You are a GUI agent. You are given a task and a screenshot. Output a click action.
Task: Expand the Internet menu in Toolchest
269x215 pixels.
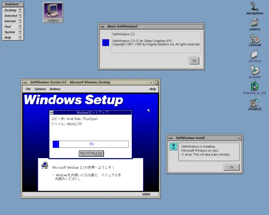pos(13,21)
